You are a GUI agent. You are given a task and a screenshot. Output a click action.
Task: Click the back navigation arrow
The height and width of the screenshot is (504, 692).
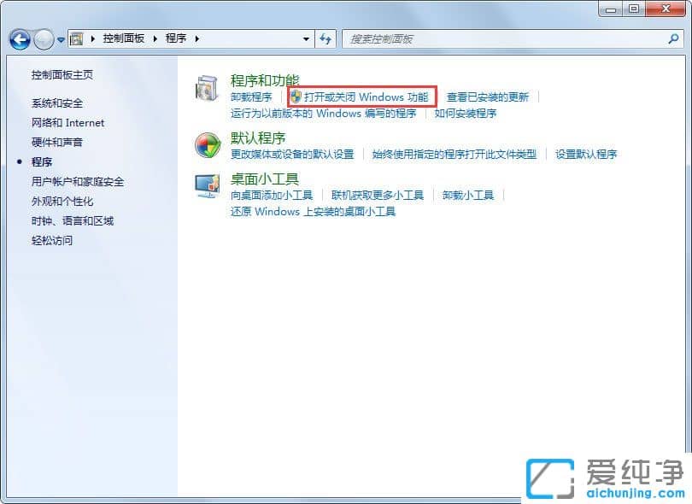click(19, 39)
